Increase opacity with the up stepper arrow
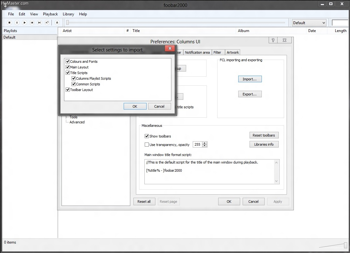Screen dimensions: 350x253 (204, 143)
